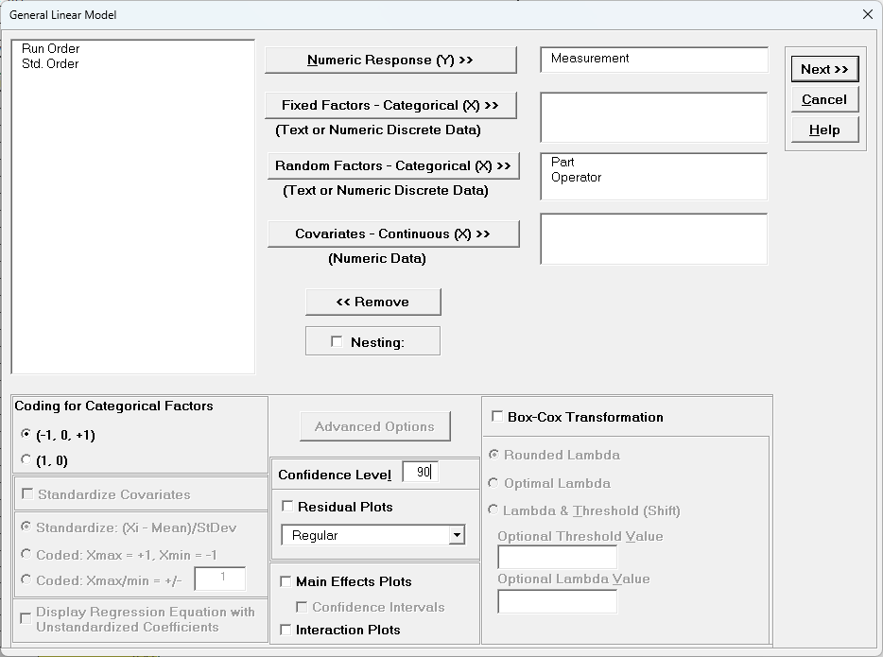
Task: Click the Random Factors - Categorical (X) button
Action: click(393, 165)
